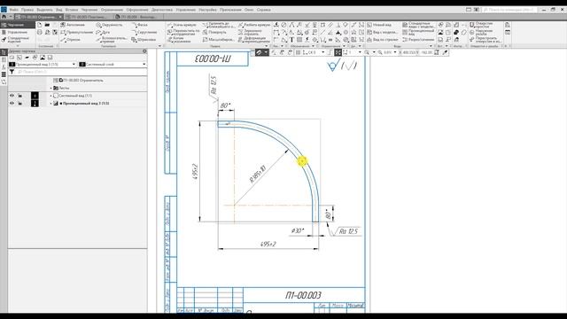This screenshot has height=319, width=567.
Task: Open the zoom scale dropdown arrow
Action: 395,53
